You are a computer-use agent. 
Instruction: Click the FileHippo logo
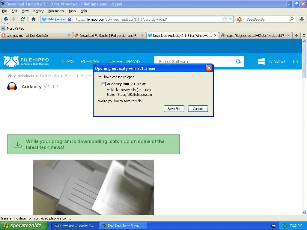click(x=26, y=61)
